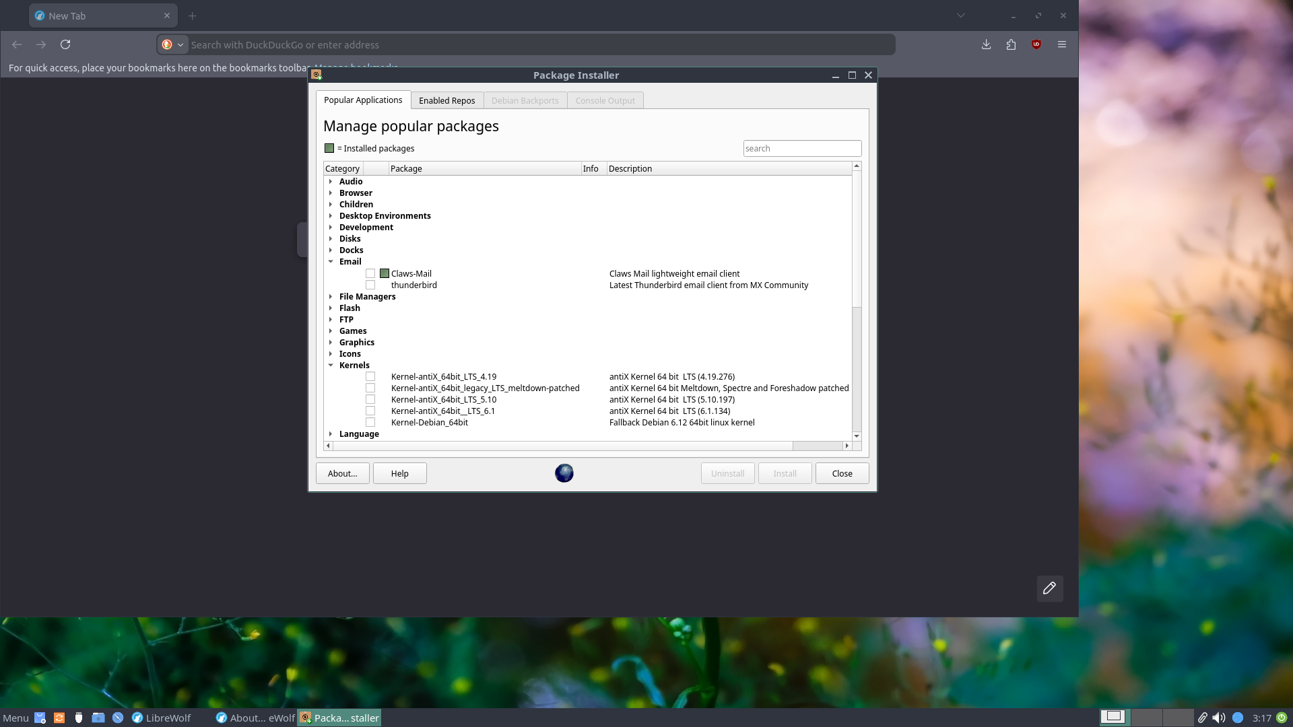This screenshot has height=727, width=1293.
Task: Click the green power button in tray
Action: click(1282, 718)
